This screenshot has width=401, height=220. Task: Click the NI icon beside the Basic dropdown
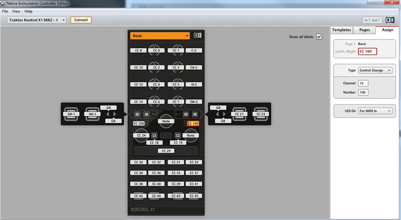pyautogui.click(x=198, y=35)
